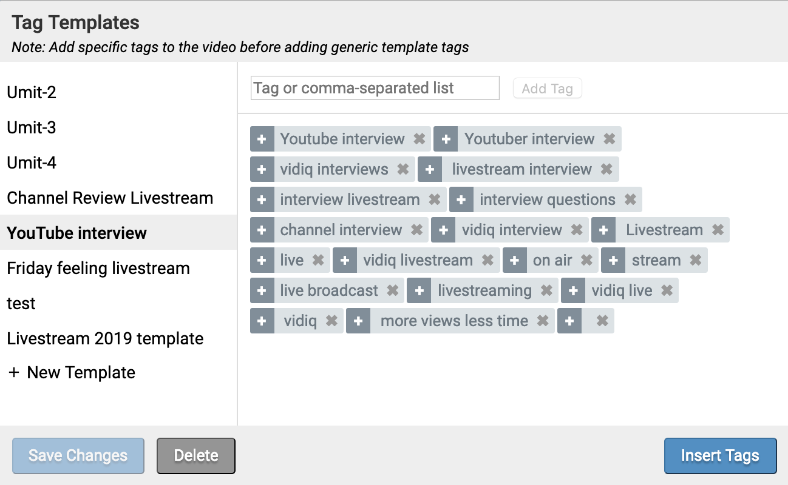Remove the 'on air' tag

click(586, 260)
